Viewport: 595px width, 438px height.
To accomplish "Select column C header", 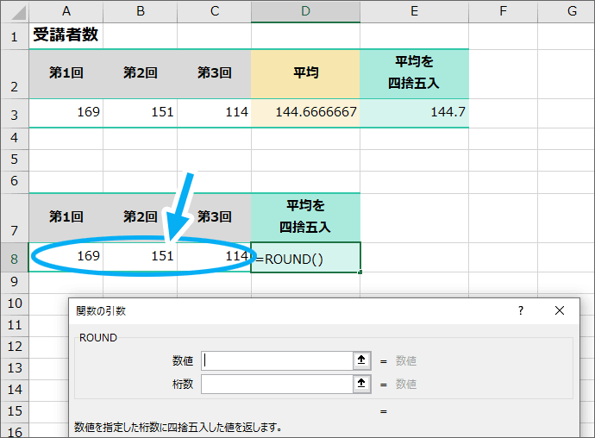I will point(215,11).
